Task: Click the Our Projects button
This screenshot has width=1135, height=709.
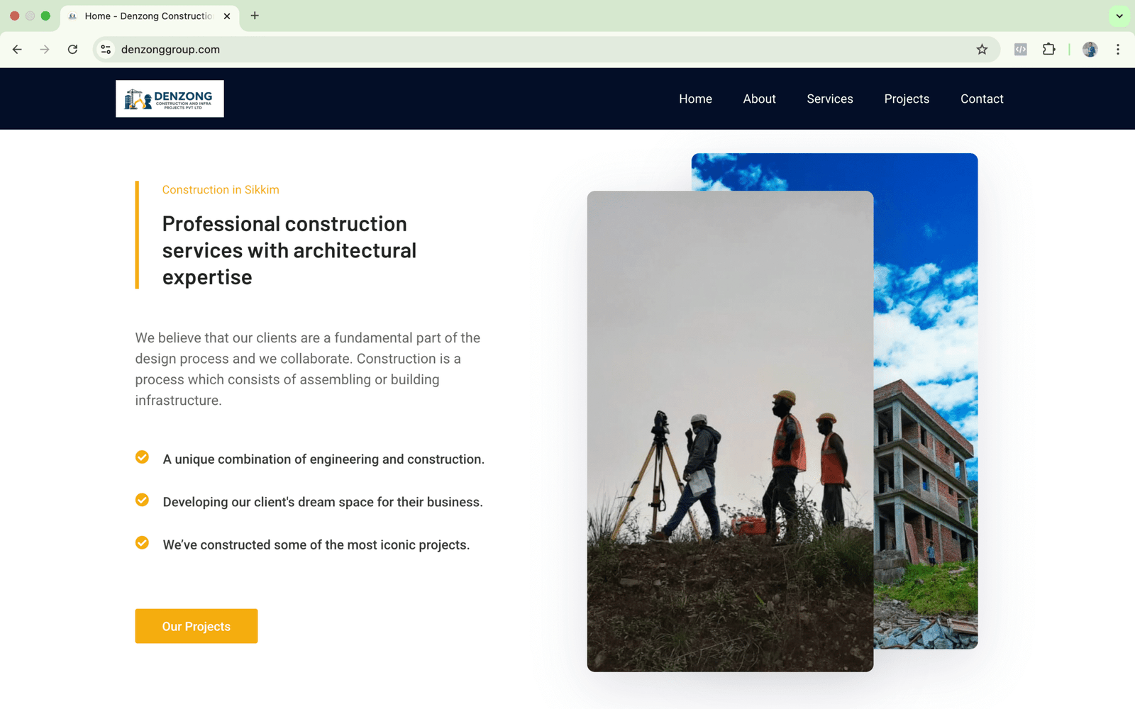Action: [196, 626]
